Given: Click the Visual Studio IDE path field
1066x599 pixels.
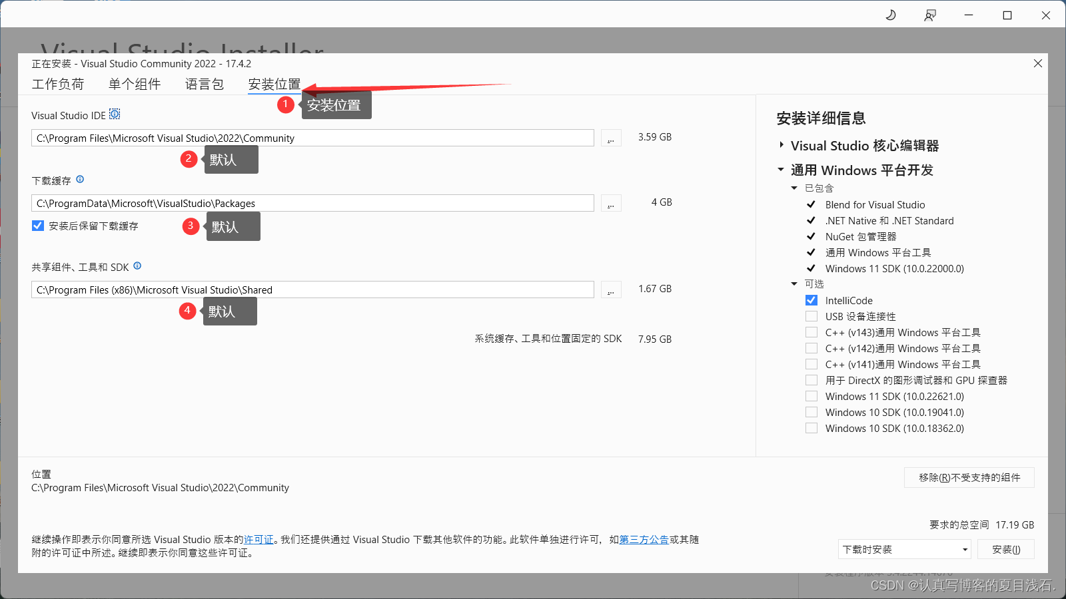Looking at the screenshot, I should click(312, 138).
